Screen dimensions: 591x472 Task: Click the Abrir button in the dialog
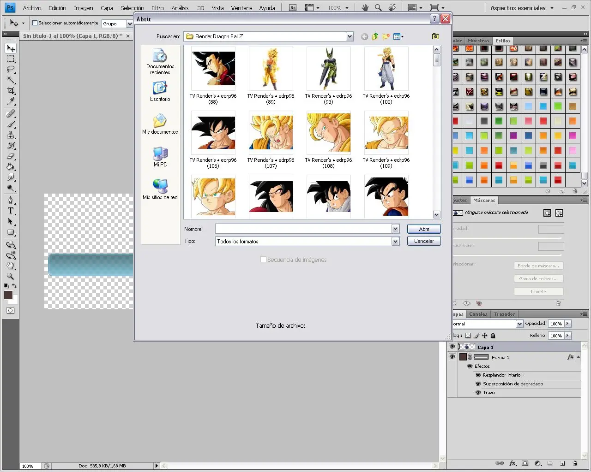pyautogui.click(x=424, y=229)
